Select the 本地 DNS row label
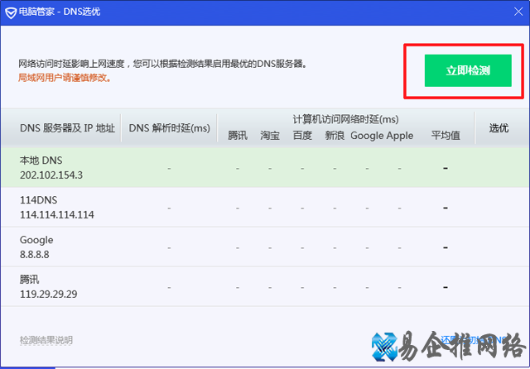530x369 pixels. [x=41, y=161]
